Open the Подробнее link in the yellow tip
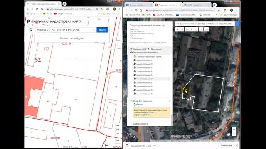Image resolution: width=266 pixels, height=149 pixels. tap(145, 115)
